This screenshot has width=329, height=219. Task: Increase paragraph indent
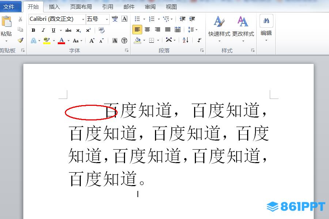192,19
